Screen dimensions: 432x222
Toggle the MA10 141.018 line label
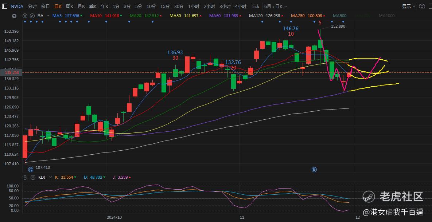tap(106, 16)
